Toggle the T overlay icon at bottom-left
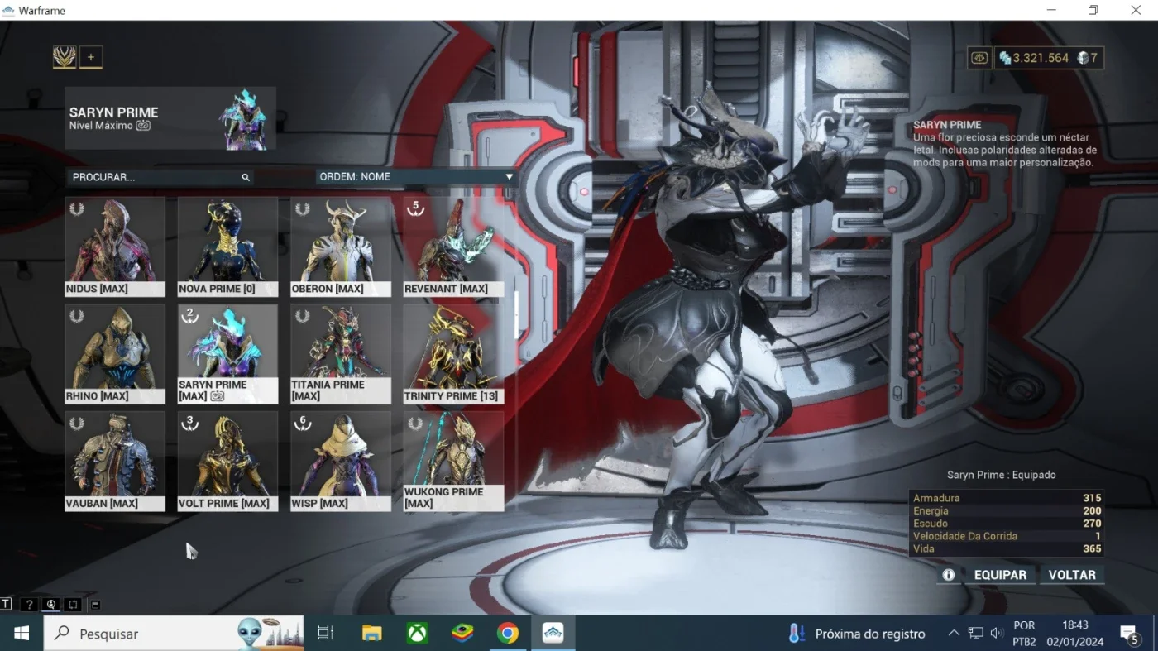 coord(7,605)
